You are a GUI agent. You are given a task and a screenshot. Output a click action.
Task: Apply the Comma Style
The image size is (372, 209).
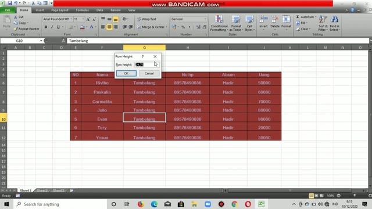(189, 27)
